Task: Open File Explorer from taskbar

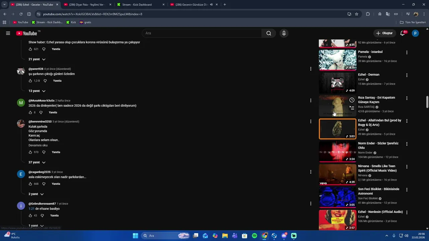Action: [x=225, y=236]
